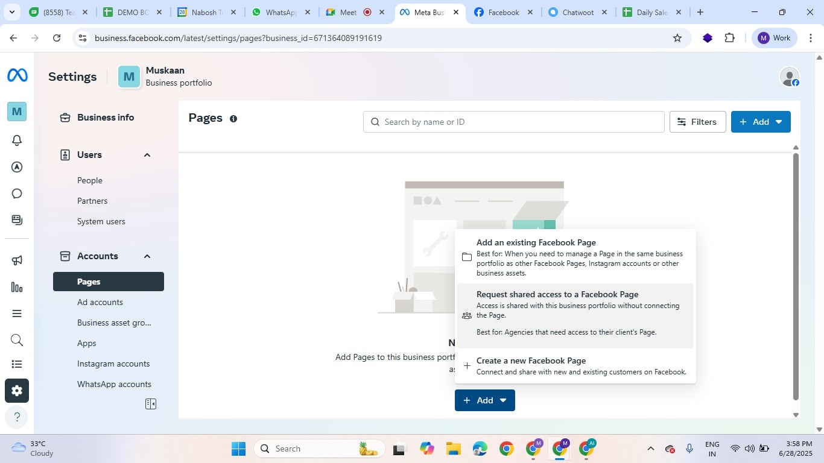
Task: Choose Create a new Facebook Page
Action: [x=531, y=361]
